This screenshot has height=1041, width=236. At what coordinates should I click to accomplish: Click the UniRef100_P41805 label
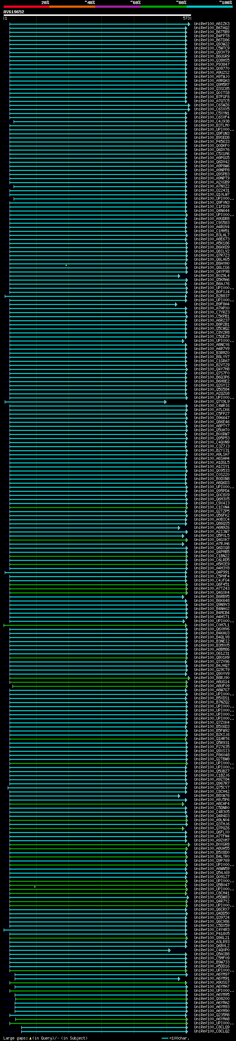(x=212, y=933)
